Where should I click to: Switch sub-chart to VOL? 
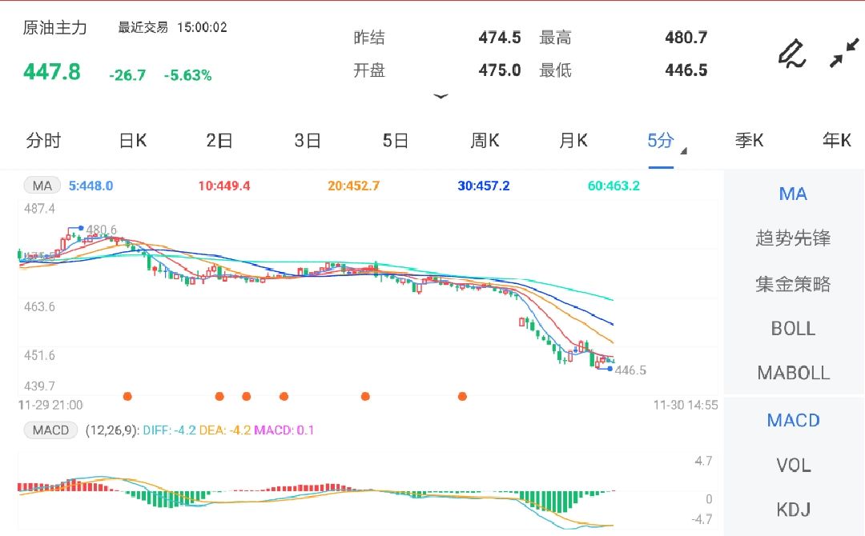[x=793, y=466]
